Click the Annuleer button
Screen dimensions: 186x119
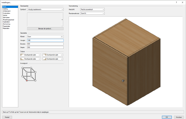[x=179, y=117]
